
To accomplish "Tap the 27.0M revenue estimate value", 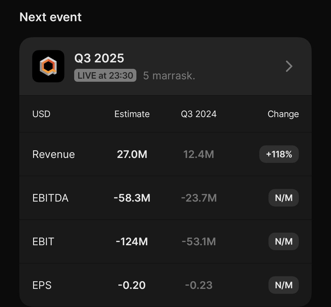I will [x=132, y=154].
